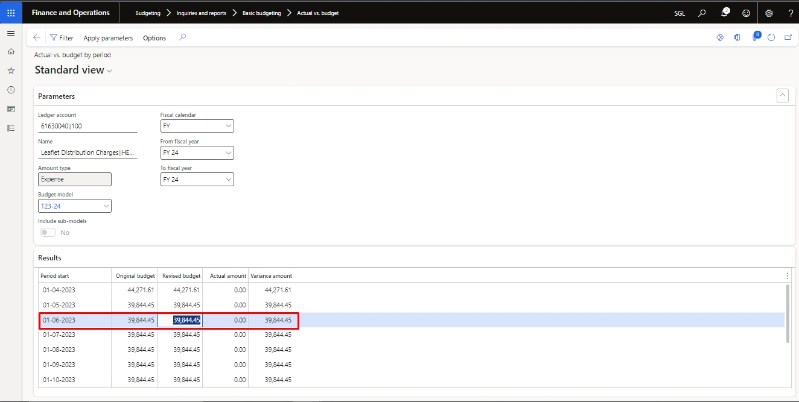Click Finance and Operations title
The width and height of the screenshot is (799, 402).
71,13
